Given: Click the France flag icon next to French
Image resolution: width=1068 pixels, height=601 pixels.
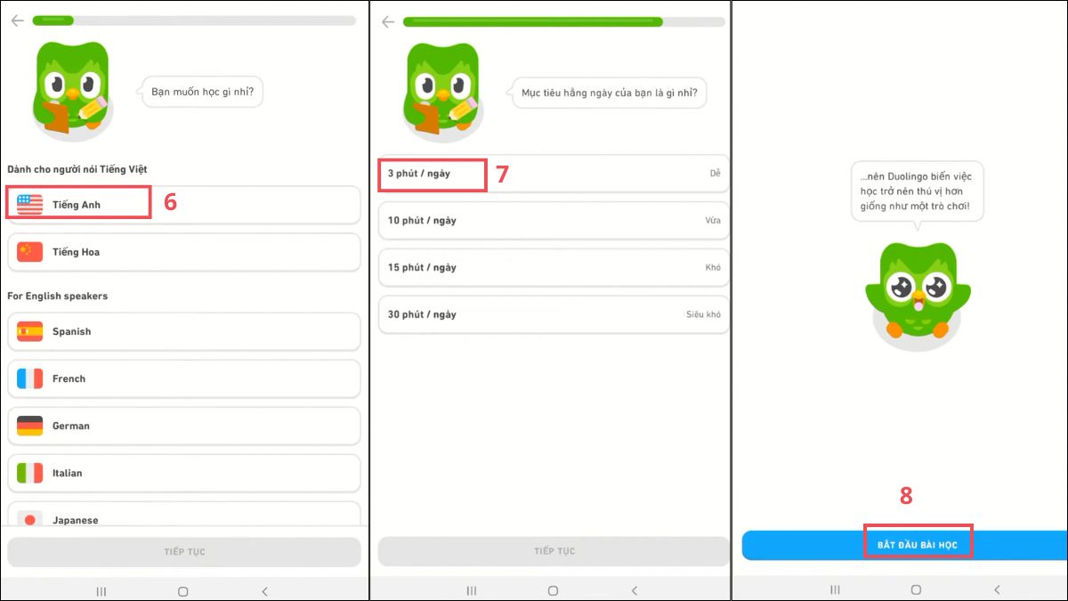Looking at the screenshot, I should click(29, 378).
